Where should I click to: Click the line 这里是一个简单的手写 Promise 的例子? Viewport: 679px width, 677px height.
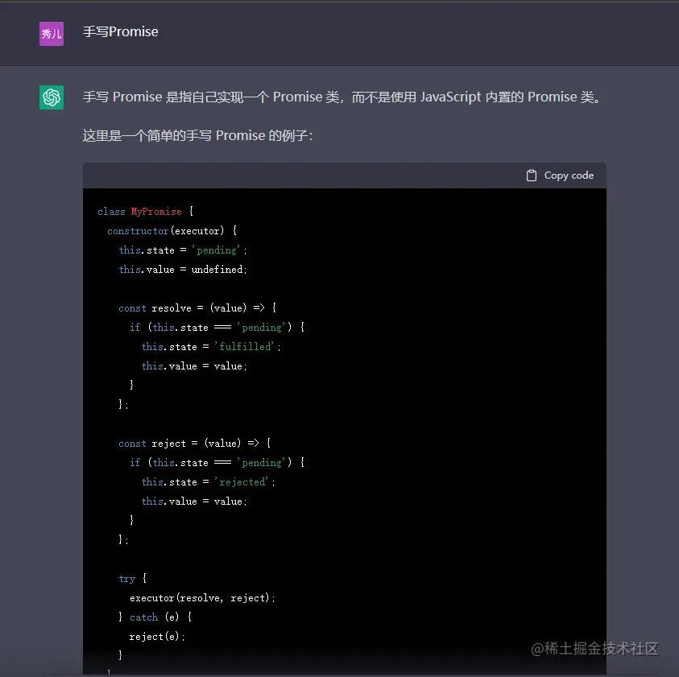(197, 135)
